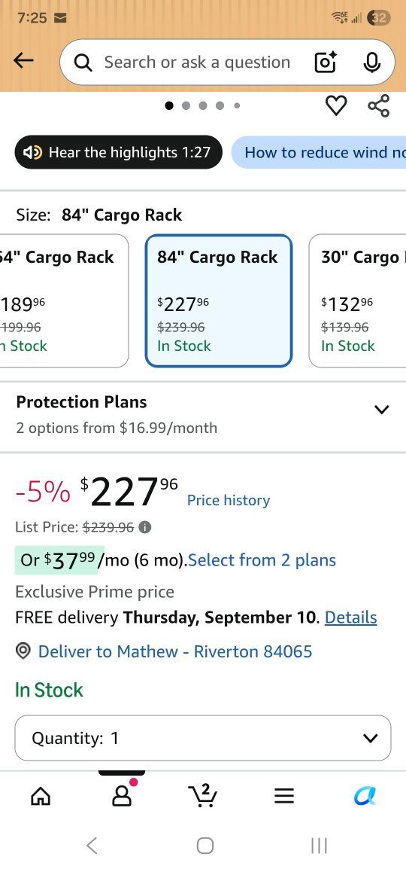This screenshot has width=406, height=872.
Task: Open the Quantity dropdown
Action: coord(203,738)
